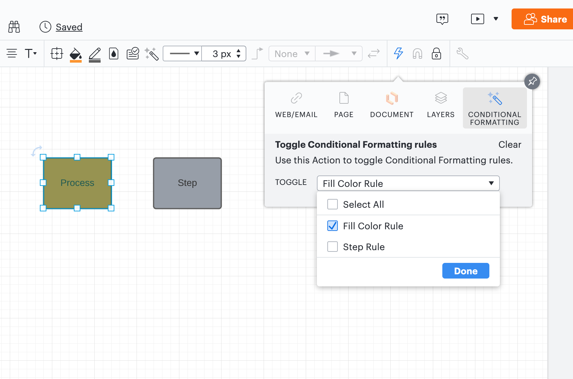The image size is (573, 379).
Task: Toggle the padlock lock icon
Action: 436,53
